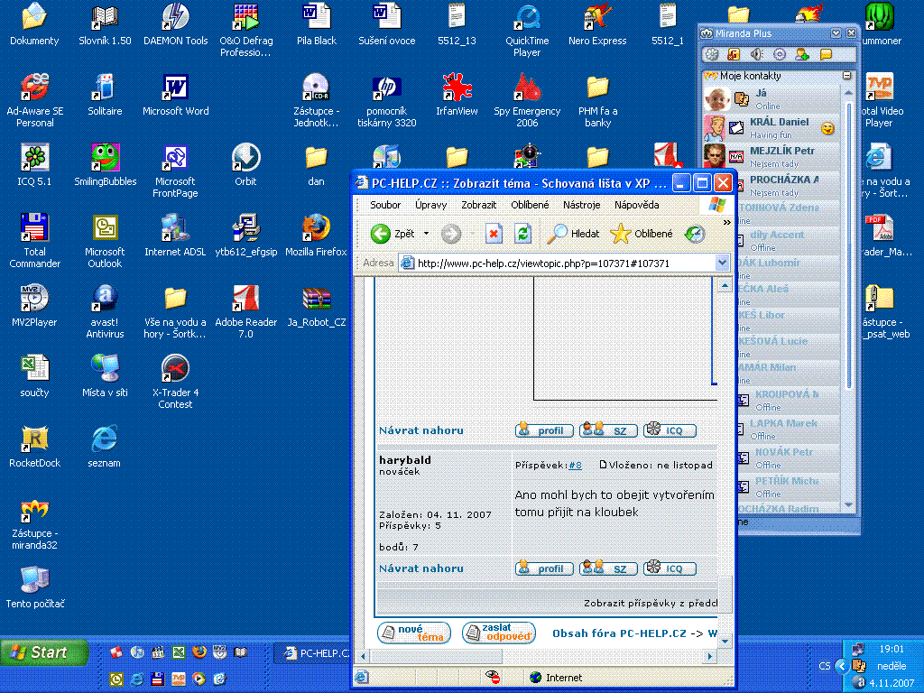Click the Start button on taskbar
The width and height of the screenshot is (924, 693).
coord(44,652)
